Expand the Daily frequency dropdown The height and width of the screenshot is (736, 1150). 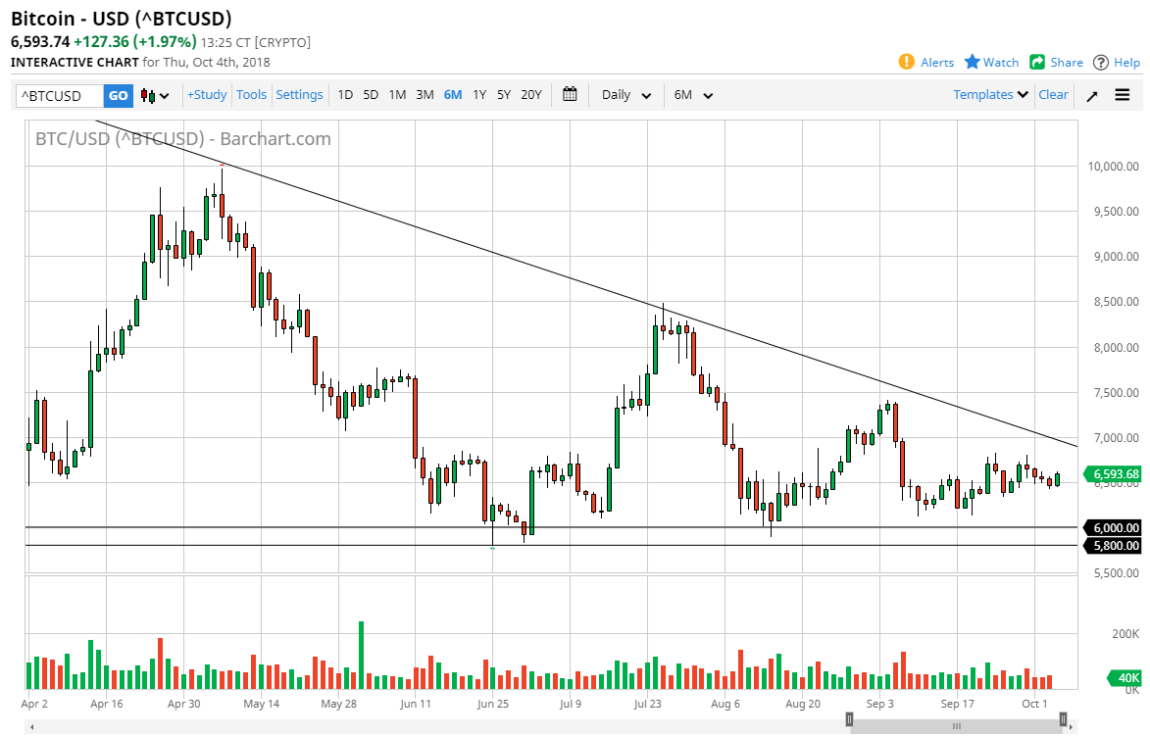click(x=626, y=95)
